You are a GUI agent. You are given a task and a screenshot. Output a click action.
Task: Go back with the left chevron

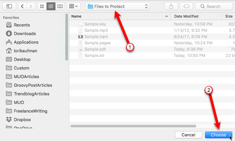tap(22, 6)
